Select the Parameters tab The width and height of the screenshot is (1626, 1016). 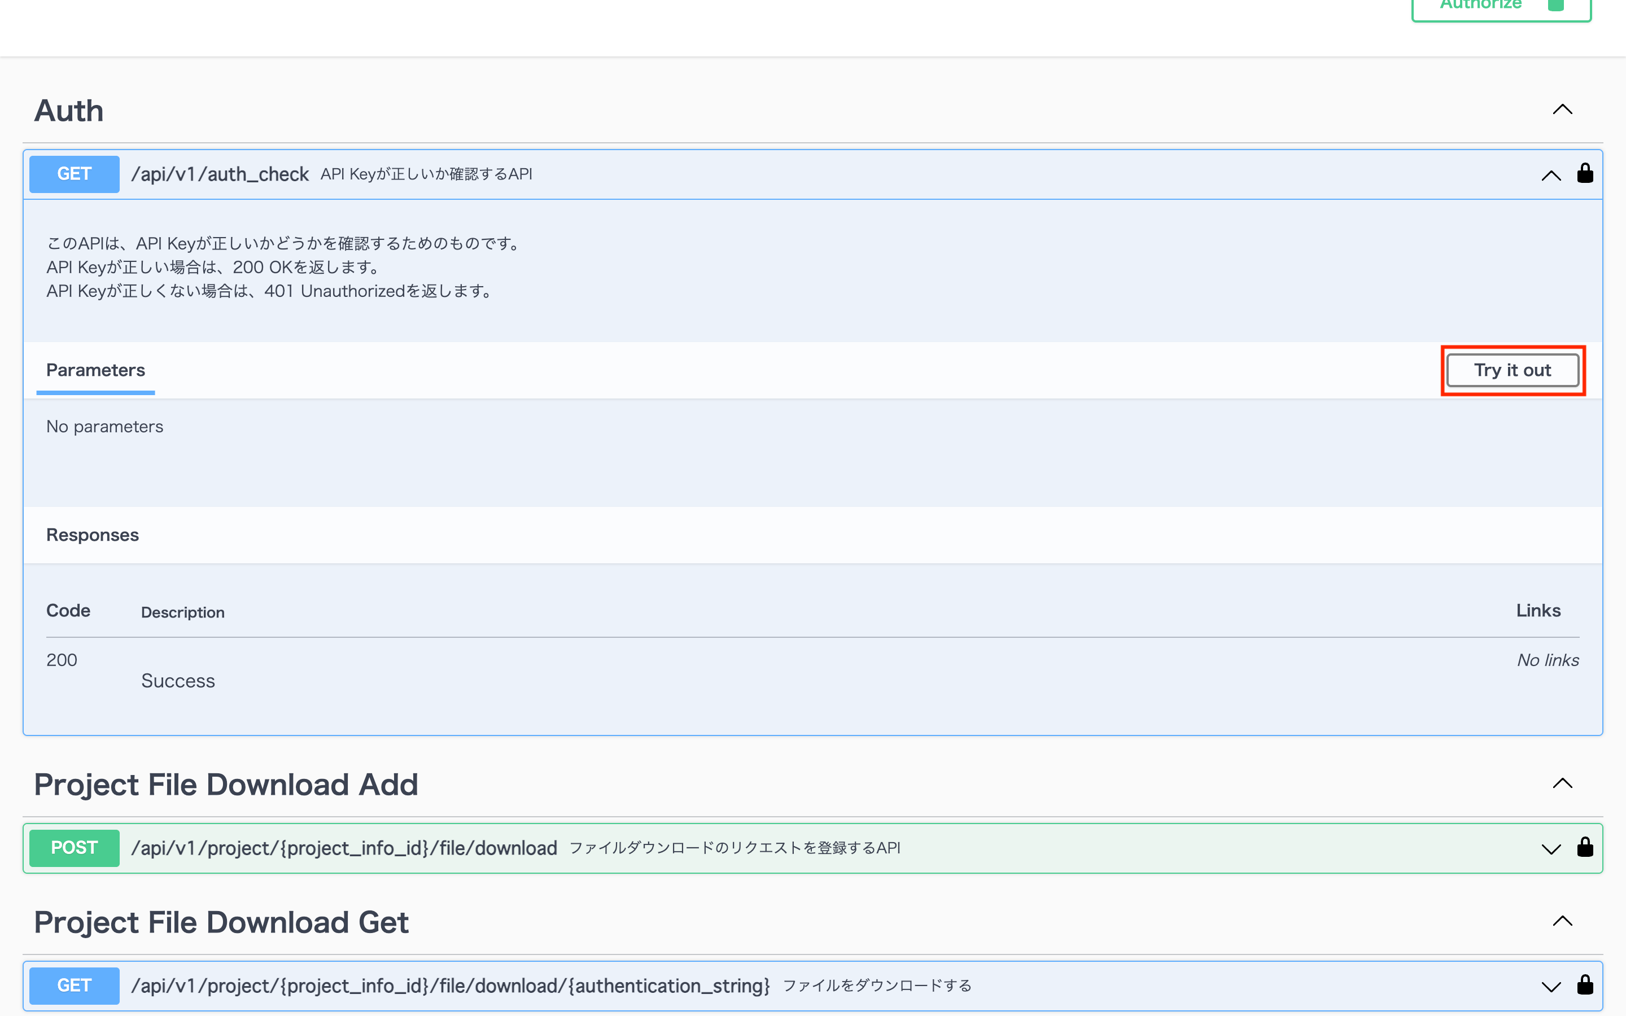click(x=95, y=370)
